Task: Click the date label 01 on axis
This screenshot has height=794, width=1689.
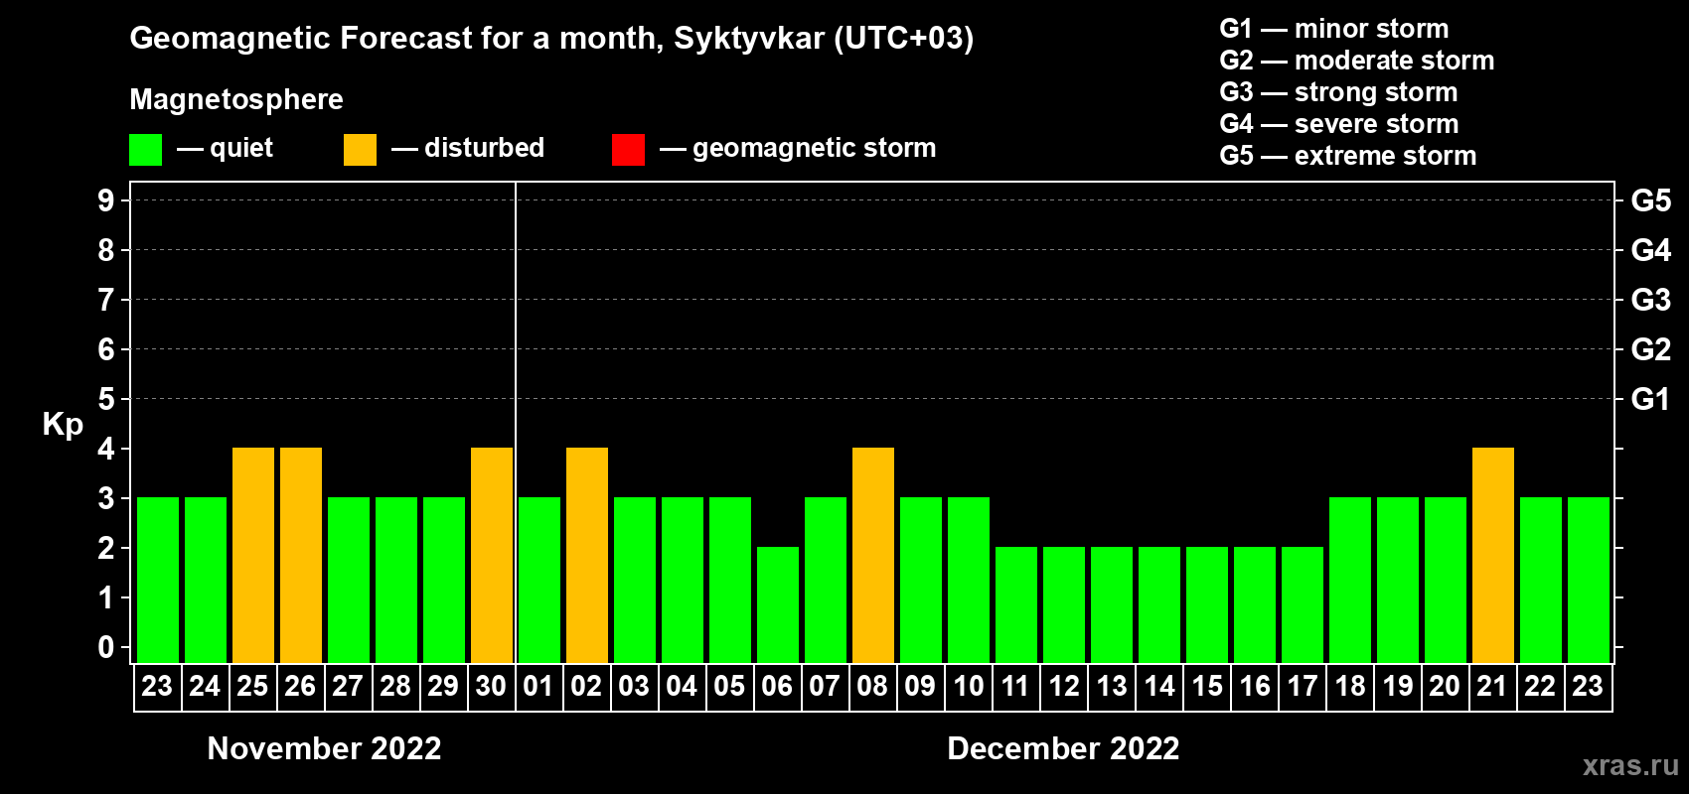Action: (537, 687)
